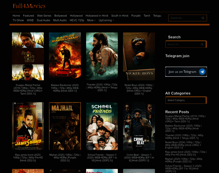This screenshot has width=219, height=173.
Task: Open the Hollywood menu item
Action: click(76, 16)
